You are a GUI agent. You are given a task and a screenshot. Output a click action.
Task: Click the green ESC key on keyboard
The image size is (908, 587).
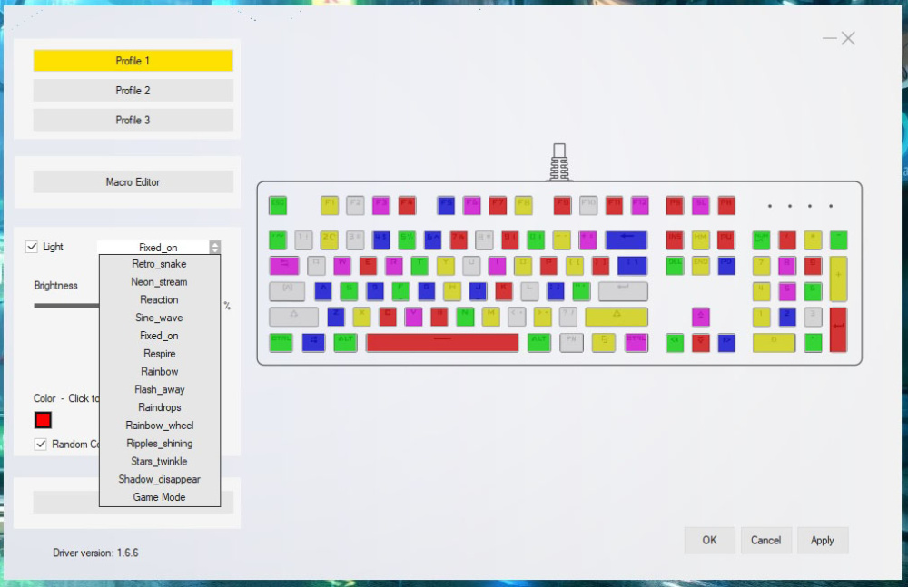coord(278,206)
